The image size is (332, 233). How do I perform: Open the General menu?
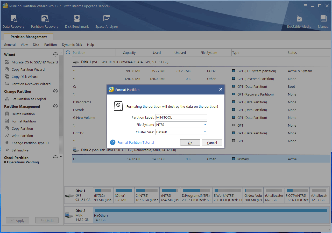10,45
